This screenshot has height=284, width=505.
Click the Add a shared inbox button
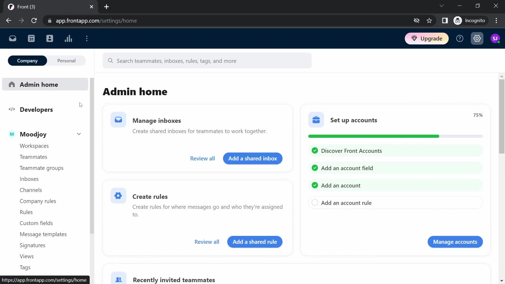[253, 159]
